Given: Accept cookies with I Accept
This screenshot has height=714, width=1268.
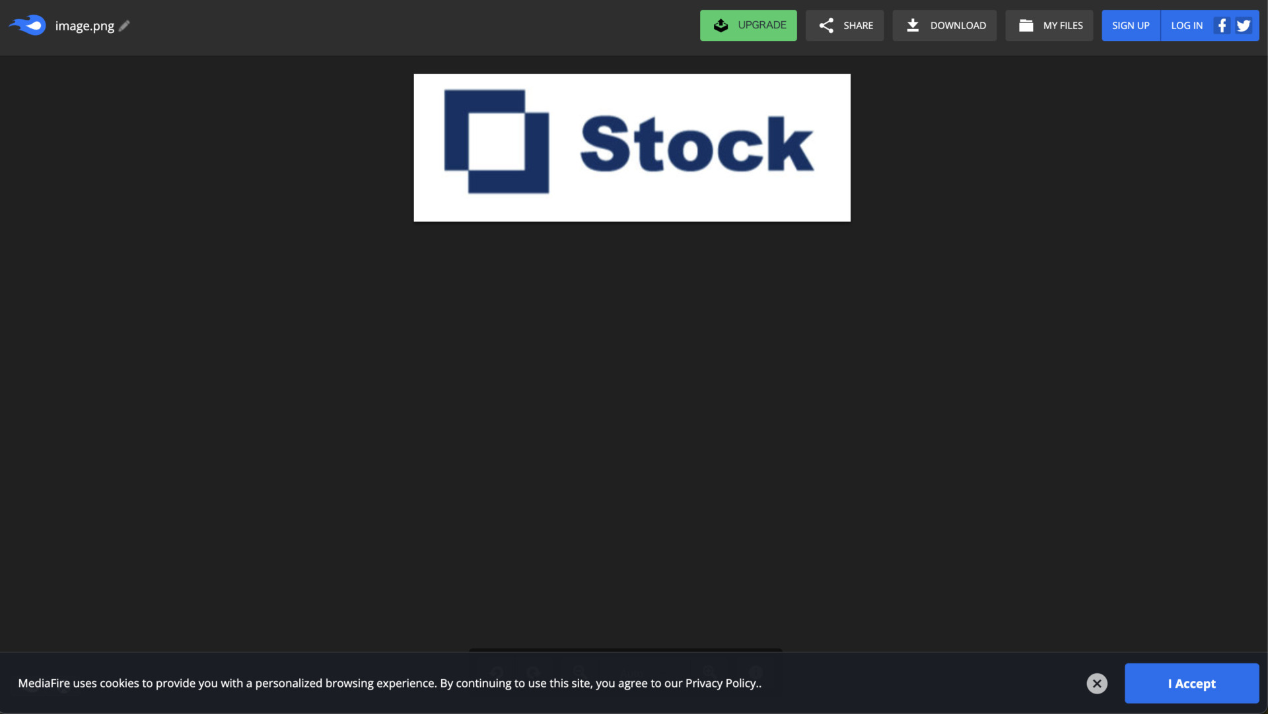Looking at the screenshot, I should click(1191, 683).
